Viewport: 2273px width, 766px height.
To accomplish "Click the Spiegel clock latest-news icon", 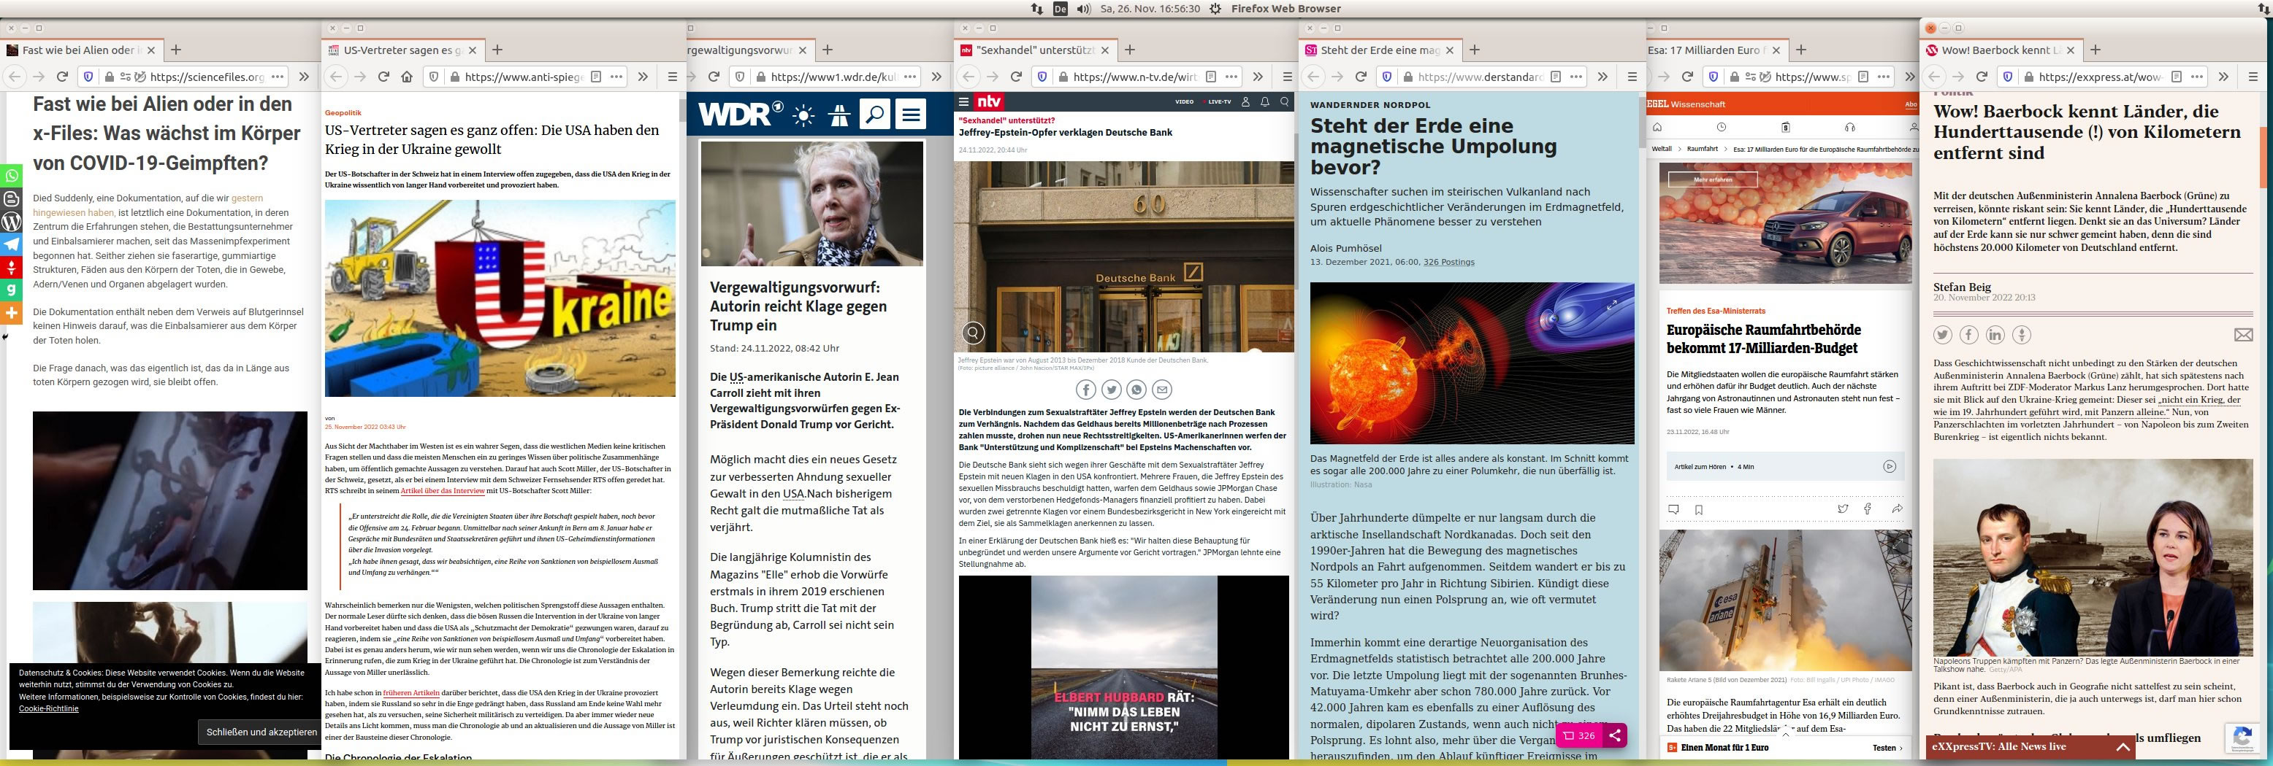I will pyautogui.click(x=1721, y=127).
